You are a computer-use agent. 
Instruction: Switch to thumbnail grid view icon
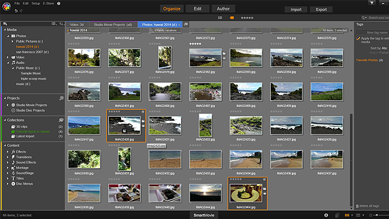point(347,215)
